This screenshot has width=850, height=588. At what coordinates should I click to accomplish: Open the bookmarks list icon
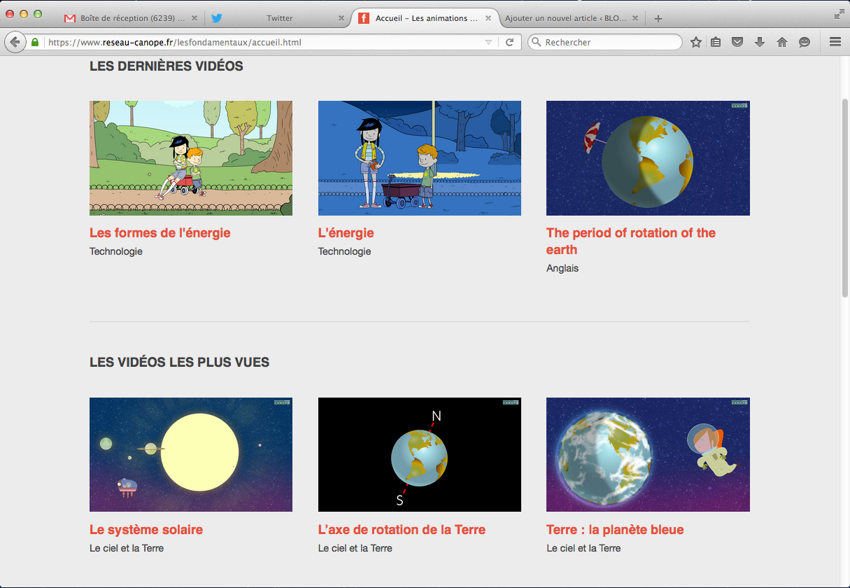pyautogui.click(x=716, y=42)
